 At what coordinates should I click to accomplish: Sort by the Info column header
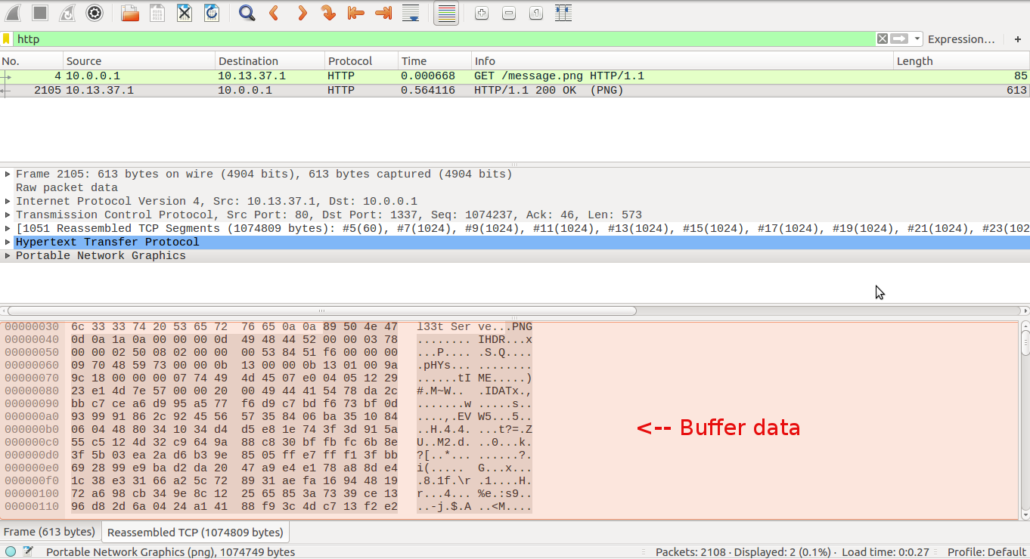(x=683, y=61)
